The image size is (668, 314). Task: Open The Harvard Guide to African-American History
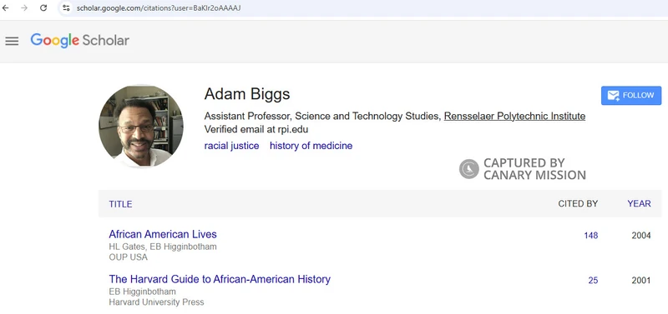click(x=220, y=279)
